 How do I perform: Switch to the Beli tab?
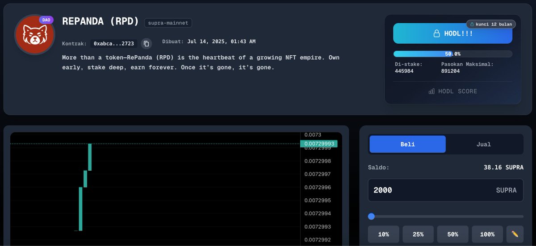[x=407, y=144]
